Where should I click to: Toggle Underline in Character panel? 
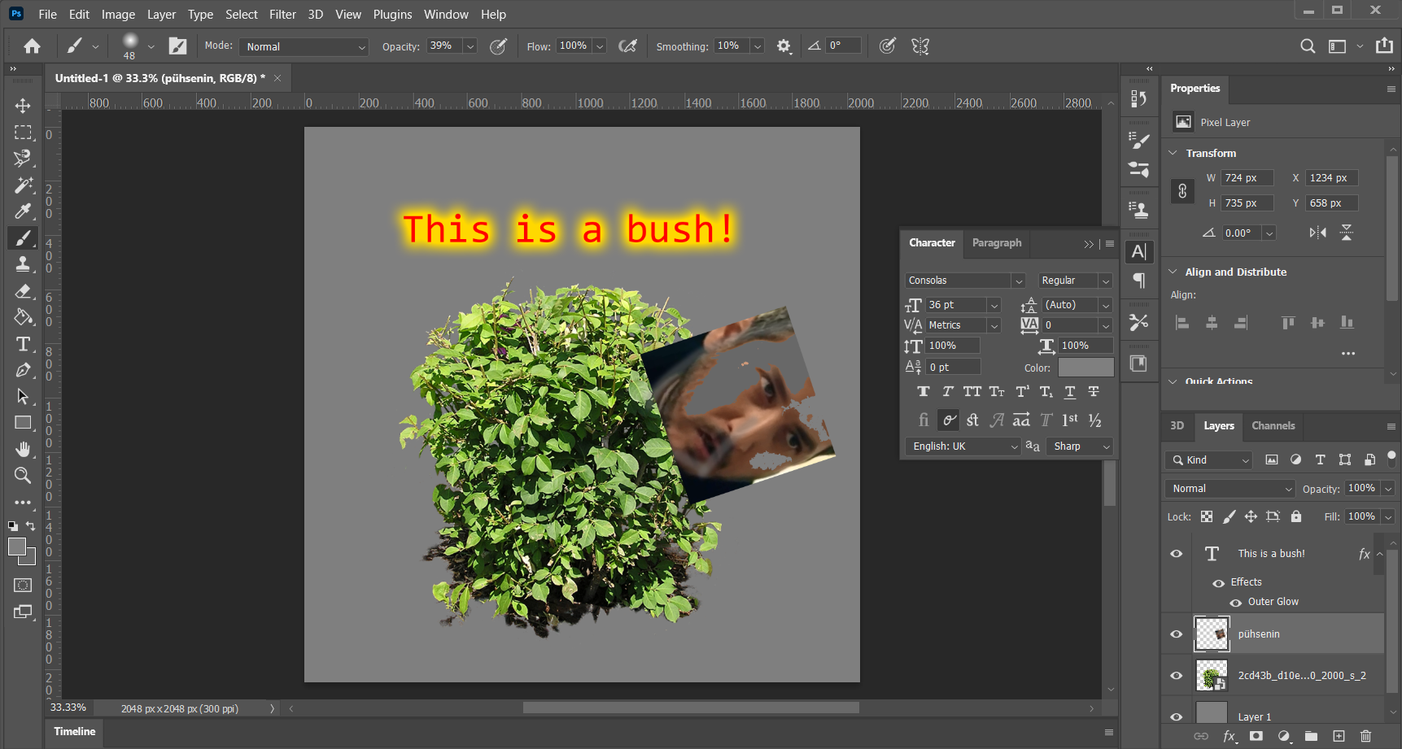(x=1070, y=392)
